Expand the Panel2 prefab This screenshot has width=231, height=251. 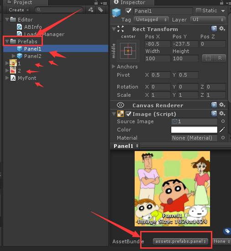[x=13, y=56]
